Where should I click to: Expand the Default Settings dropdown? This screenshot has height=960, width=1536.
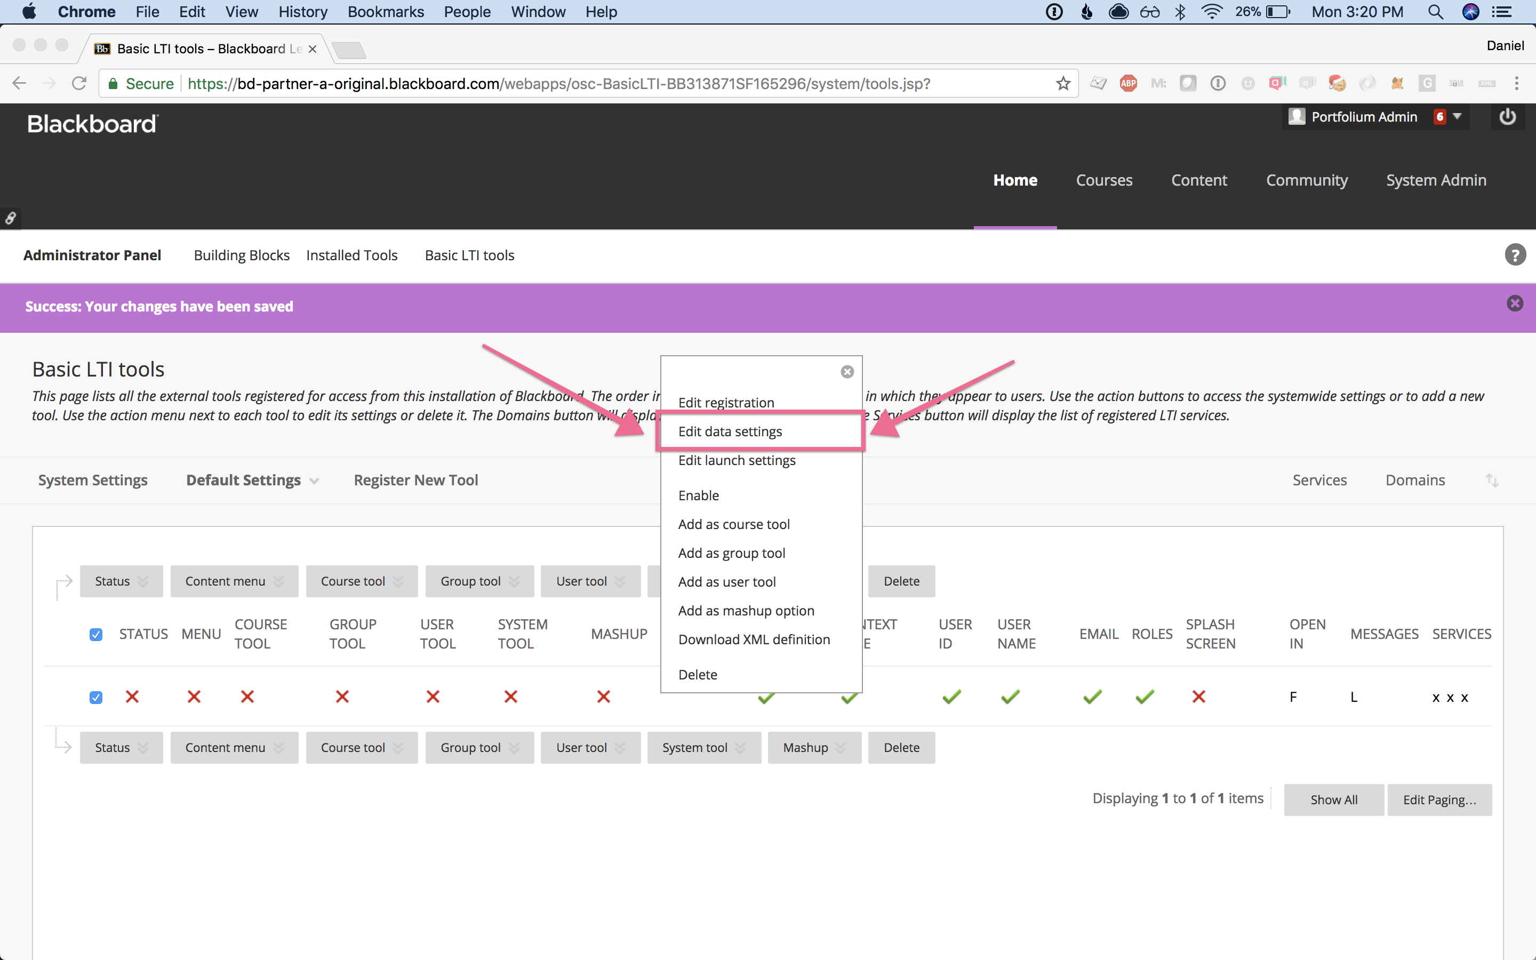(252, 481)
